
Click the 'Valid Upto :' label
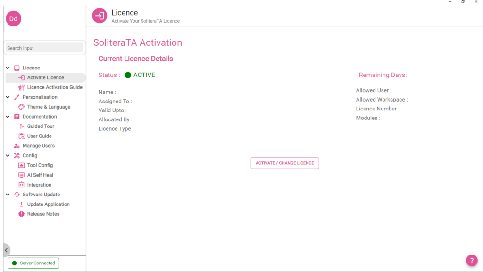click(x=112, y=110)
